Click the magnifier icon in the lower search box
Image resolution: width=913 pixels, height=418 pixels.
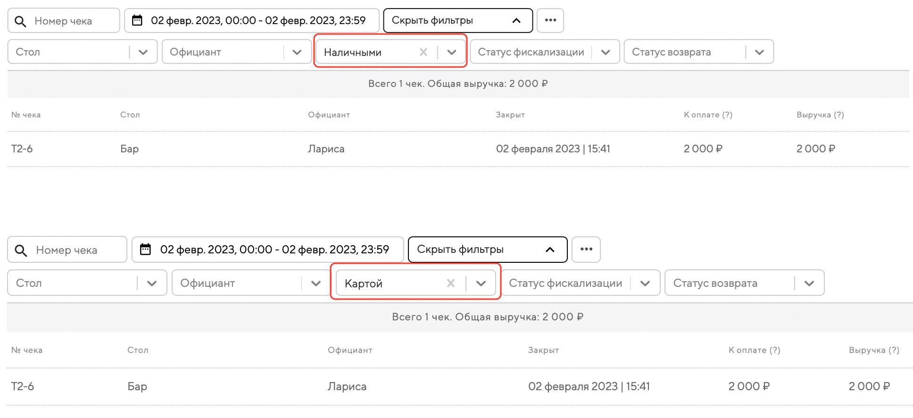coord(21,250)
